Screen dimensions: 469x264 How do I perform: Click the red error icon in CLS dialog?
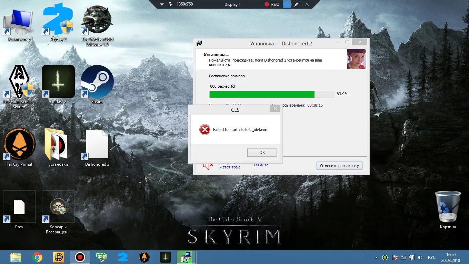coord(205,130)
